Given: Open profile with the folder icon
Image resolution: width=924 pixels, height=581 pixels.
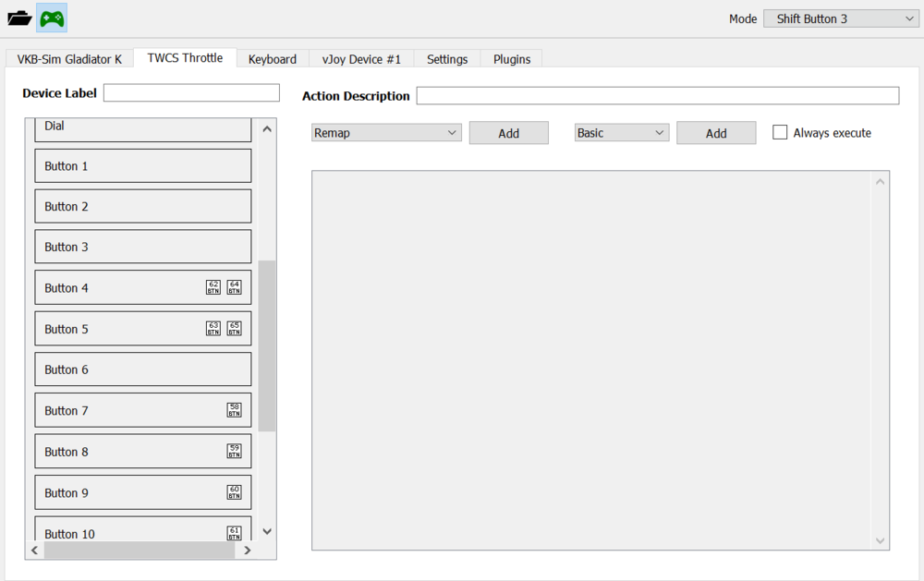Looking at the screenshot, I should click(19, 18).
